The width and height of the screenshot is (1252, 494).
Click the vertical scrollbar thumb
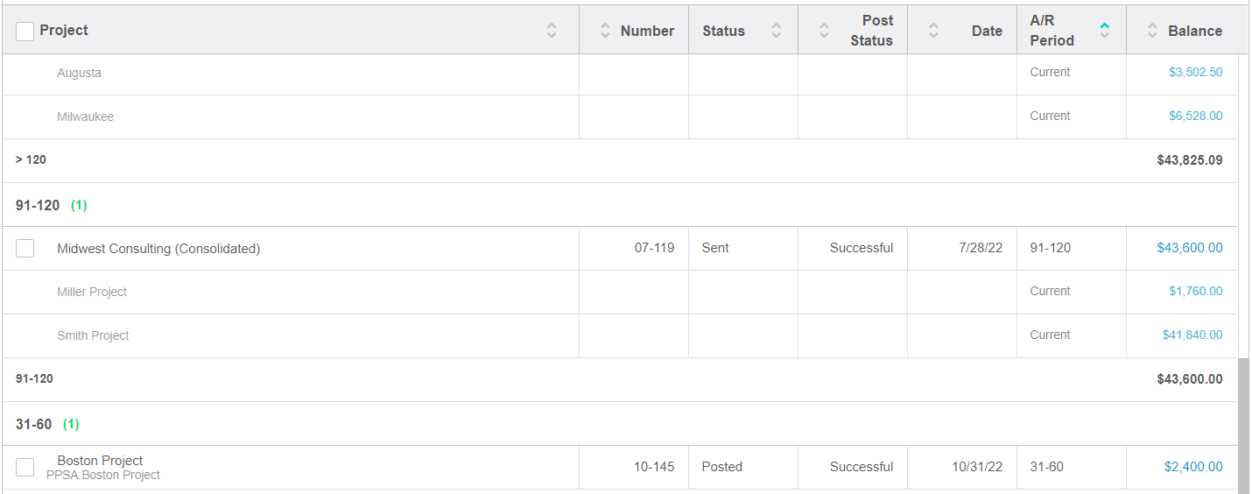(1244, 426)
